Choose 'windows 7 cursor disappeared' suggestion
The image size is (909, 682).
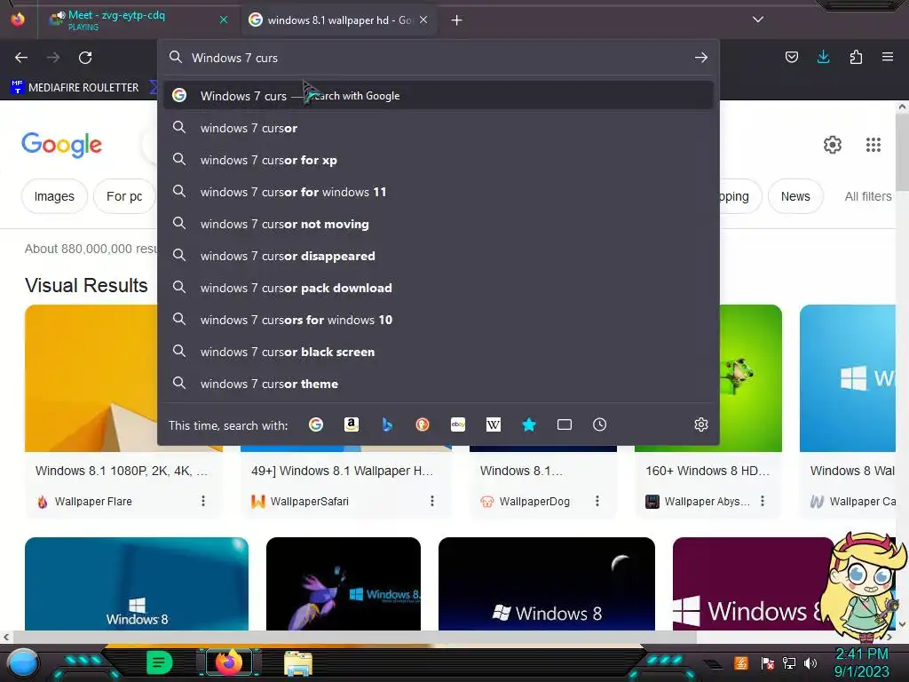(x=439, y=256)
